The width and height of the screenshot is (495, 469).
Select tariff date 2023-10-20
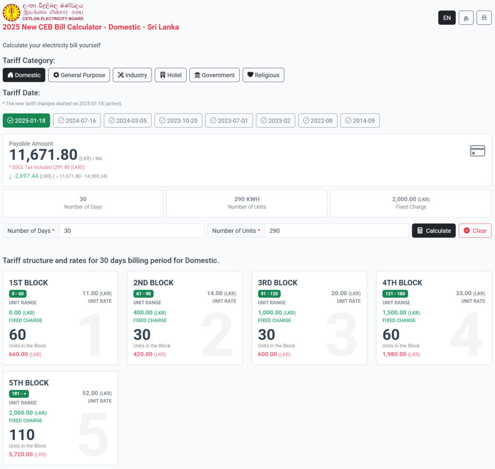tap(178, 120)
